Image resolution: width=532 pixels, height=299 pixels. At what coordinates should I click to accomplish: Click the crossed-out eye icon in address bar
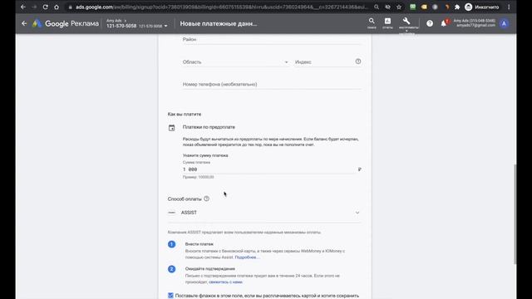(388, 7)
